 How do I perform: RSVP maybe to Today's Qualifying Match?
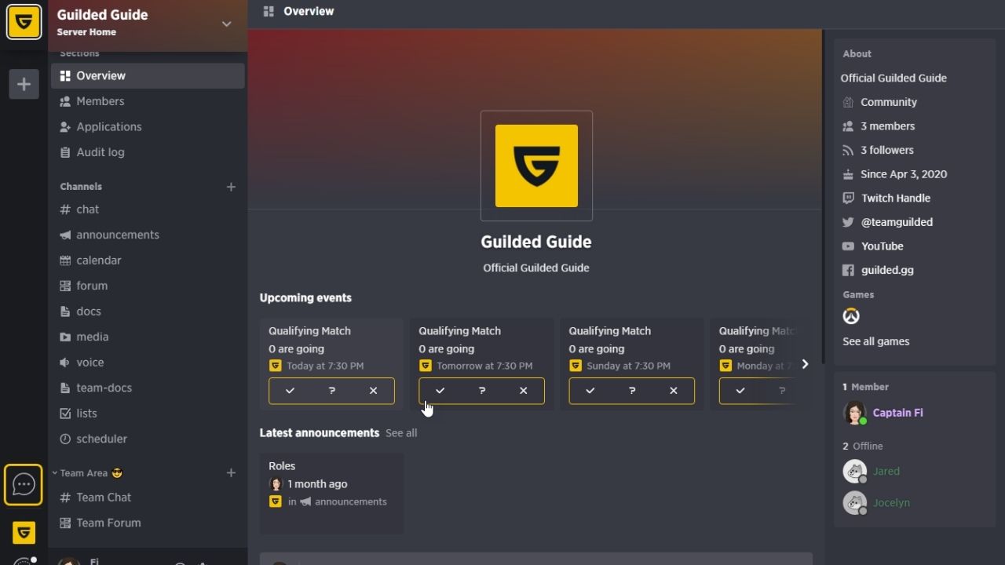pyautogui.click(x=331, y=391)
